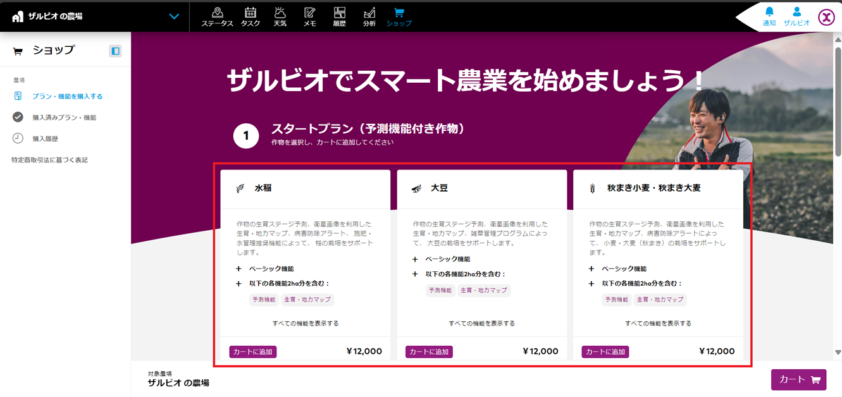Add the 大豆 plan to the cart
The height and width of the screenshot is (397, 842).
tap(428, 351)
